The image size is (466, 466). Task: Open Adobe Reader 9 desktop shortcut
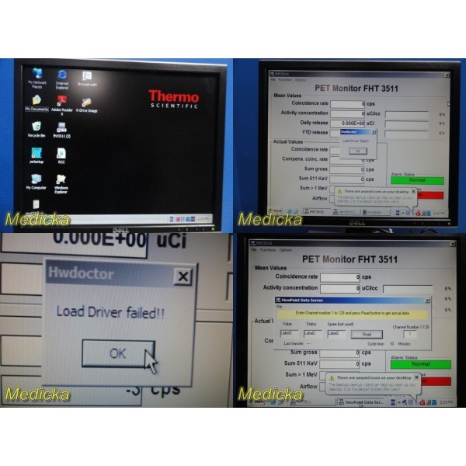pos(62,105)
